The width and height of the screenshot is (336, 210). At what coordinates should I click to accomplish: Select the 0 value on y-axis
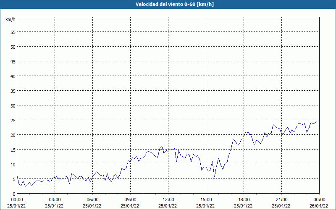click(x=14, y=194)
